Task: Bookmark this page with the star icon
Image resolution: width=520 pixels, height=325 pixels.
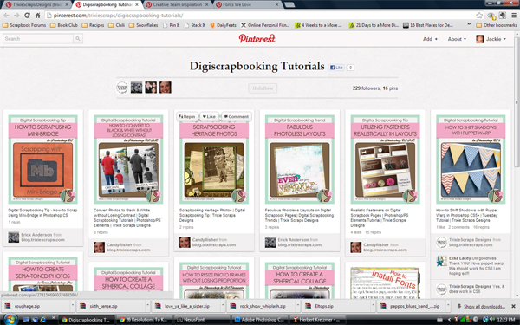Action: [479, 16]
